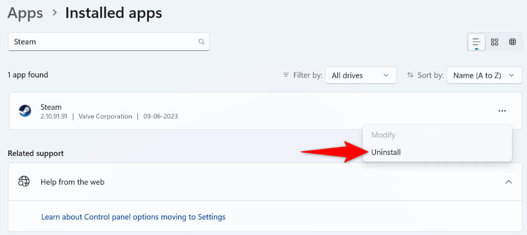Select the Steam app name in the list
The height and width of the screenshot is (235, 527).
tap(51, 107)
